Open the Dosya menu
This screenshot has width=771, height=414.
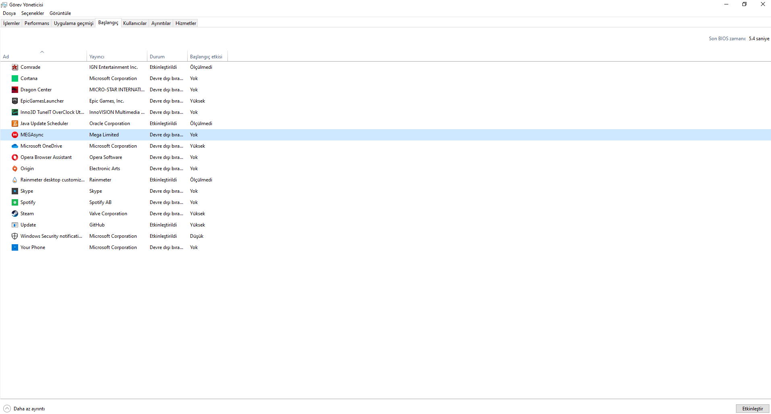pyautogui.click(x=9, y=13)
